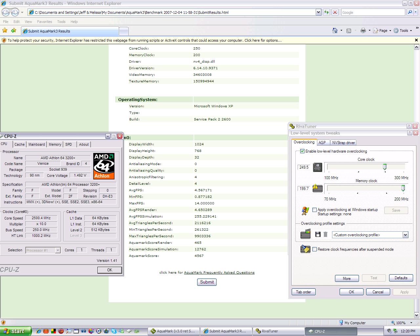Go back with IE's Back arrow
This screenshot has height=336, width=420.
pos(6,12)
